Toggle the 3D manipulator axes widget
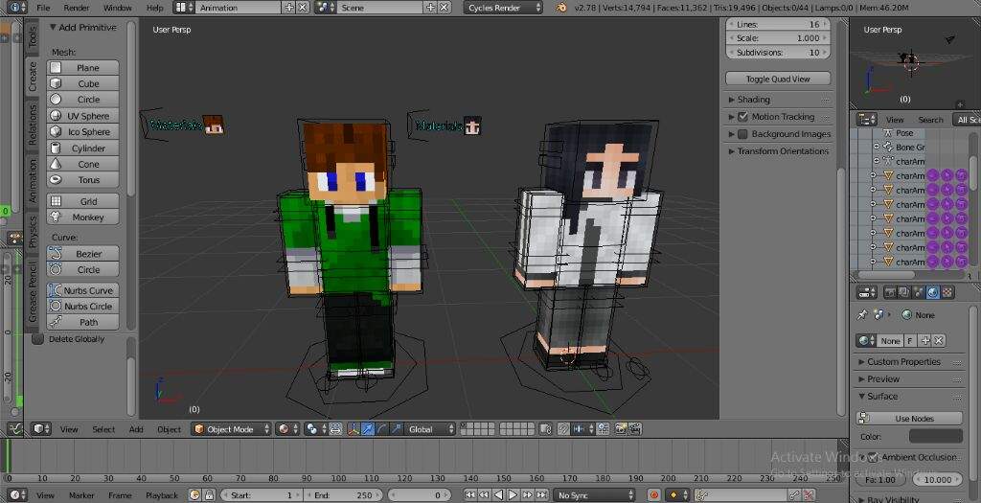This screenshot has height=503, width=981. click(353, 429)
